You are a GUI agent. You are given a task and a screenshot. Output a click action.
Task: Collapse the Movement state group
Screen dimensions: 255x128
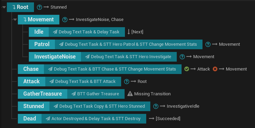pyautogui.click(x=15, y=20)
